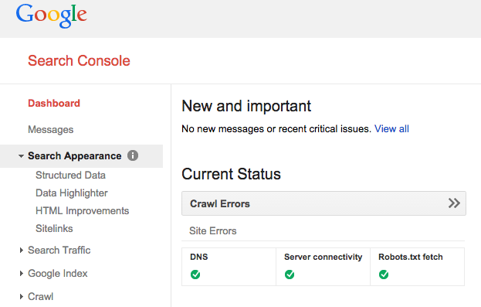This screenshot has width=481, height=307.
Task: Click the Robots.txt fetch green checkmark icon
Action: tap(384, 275)
